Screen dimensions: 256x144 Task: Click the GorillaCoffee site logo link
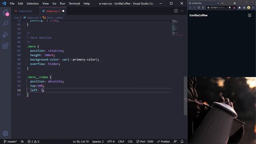tap(198, 15)
